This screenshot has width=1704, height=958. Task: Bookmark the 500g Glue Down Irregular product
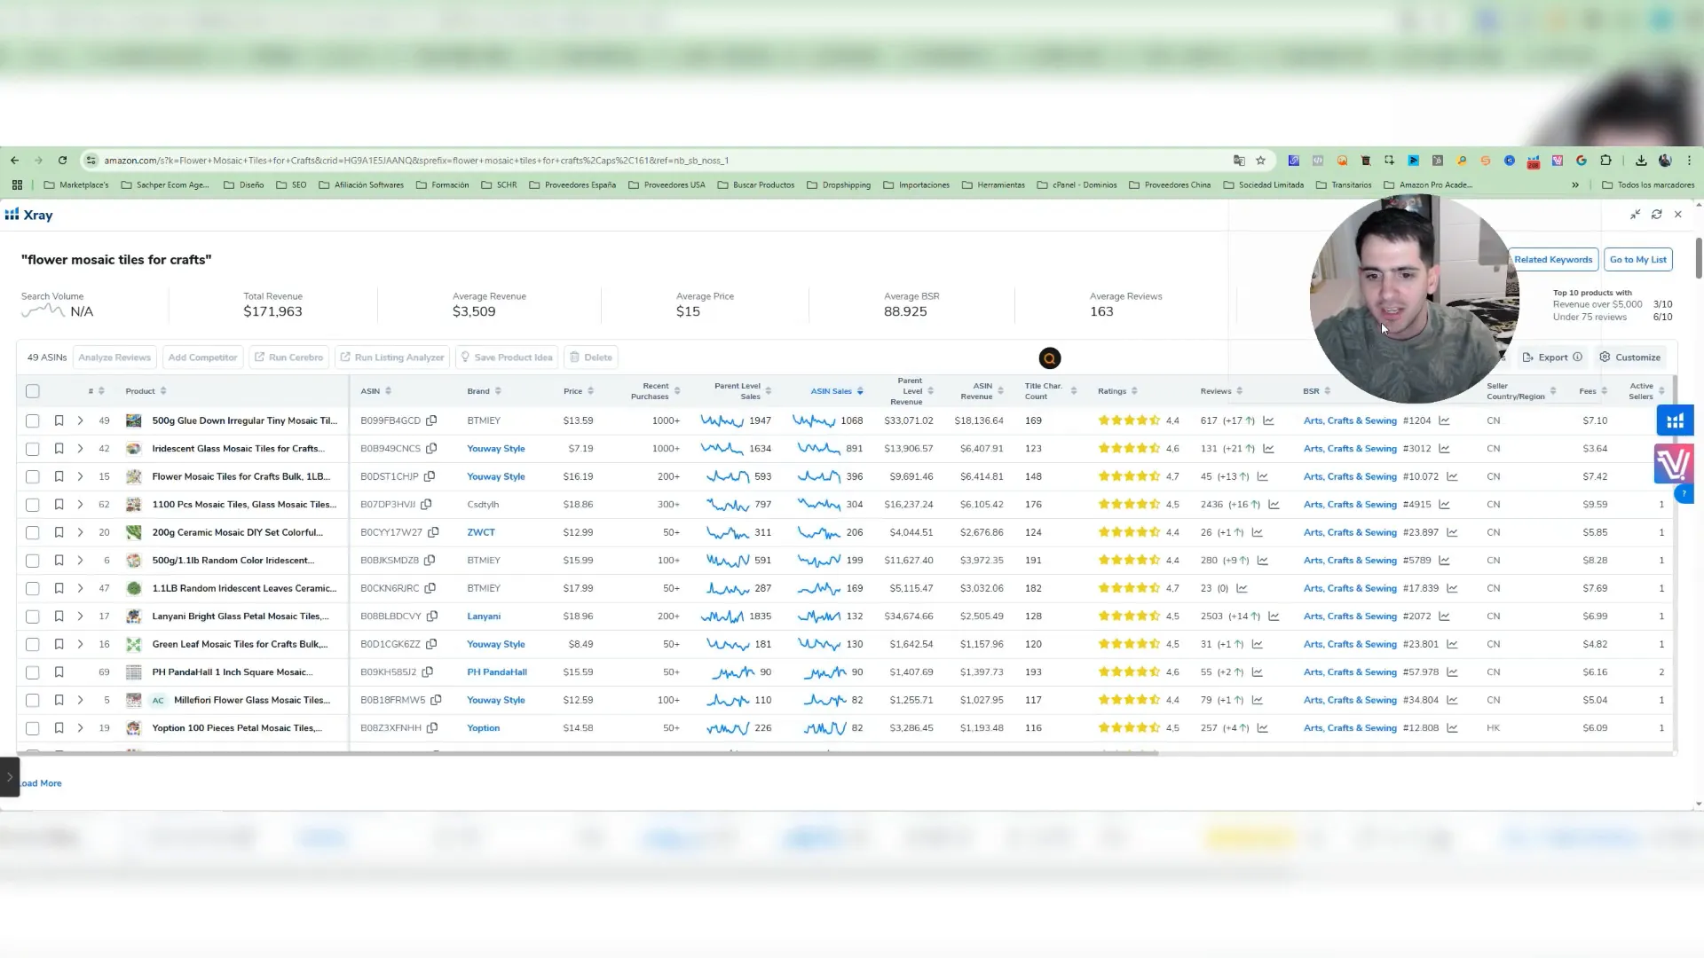59,420
